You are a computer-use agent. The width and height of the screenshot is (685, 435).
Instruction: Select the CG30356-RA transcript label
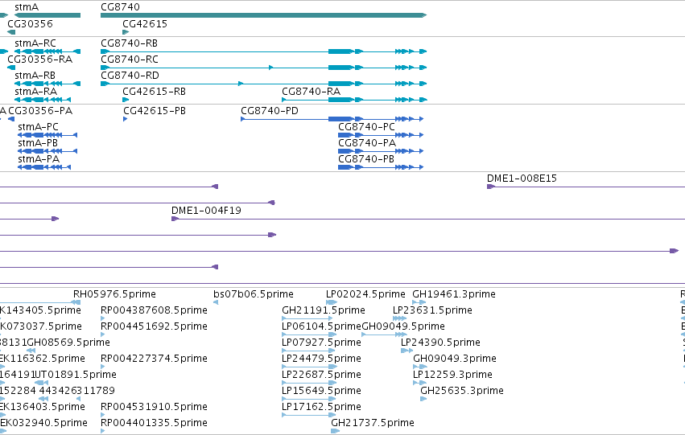[39, 60]
